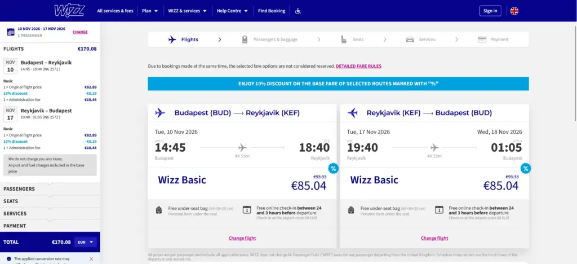Click the 10% discount promotional banner
The height and width of the screenshot is (264, 577).
pyautogui.click(x=338, y=84)
